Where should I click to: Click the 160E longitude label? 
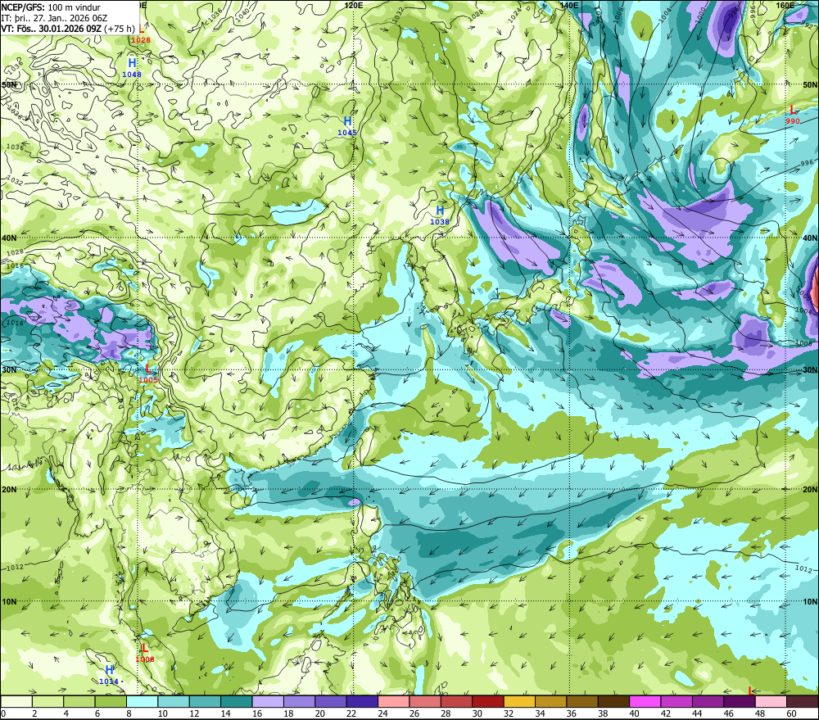coord(785,5)
